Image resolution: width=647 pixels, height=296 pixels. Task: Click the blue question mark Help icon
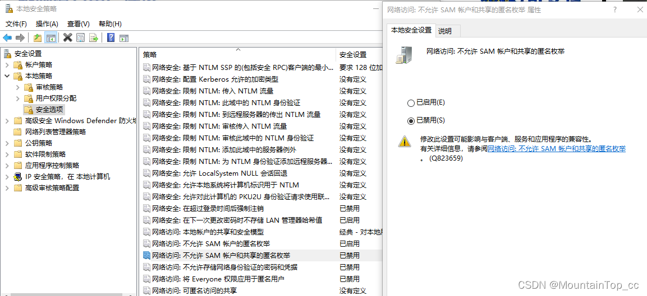[x=111, y=38]
